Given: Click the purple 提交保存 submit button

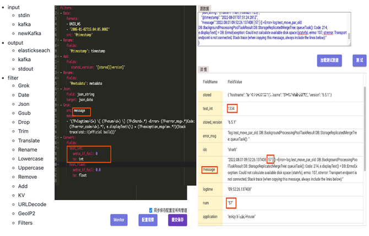Looking at the screenshot, I should pos(177,220).
